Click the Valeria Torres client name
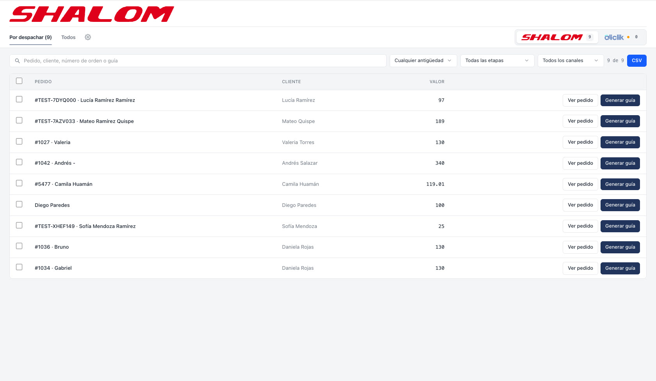The height and width of the screenshot is (381, 656). [x=298, y=142]
